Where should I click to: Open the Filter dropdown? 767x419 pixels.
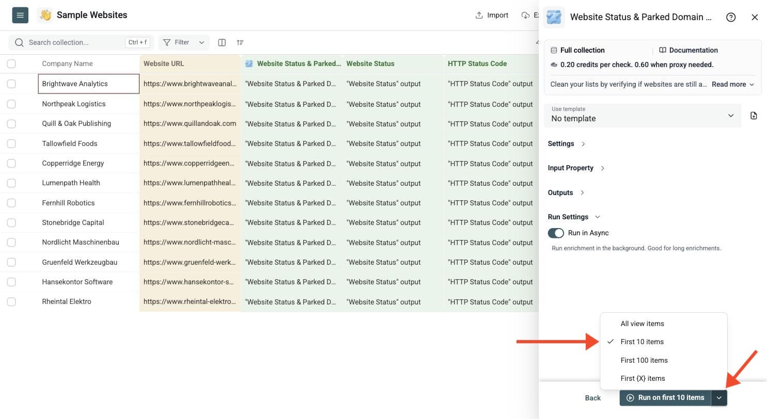click(x=184, y=42)
